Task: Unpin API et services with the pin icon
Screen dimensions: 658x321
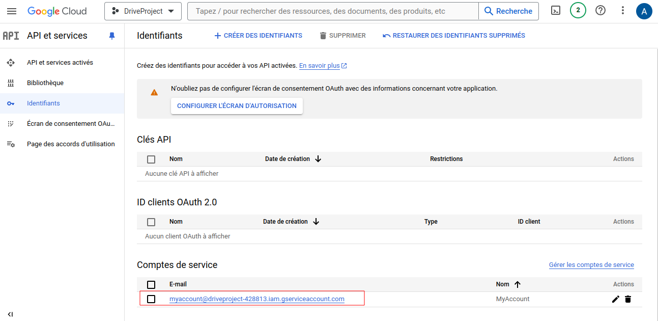Action: pyautogui.click(x=112, y=36)
